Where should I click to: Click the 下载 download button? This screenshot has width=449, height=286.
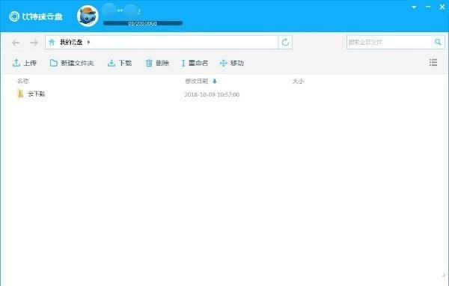coord(120,63)
